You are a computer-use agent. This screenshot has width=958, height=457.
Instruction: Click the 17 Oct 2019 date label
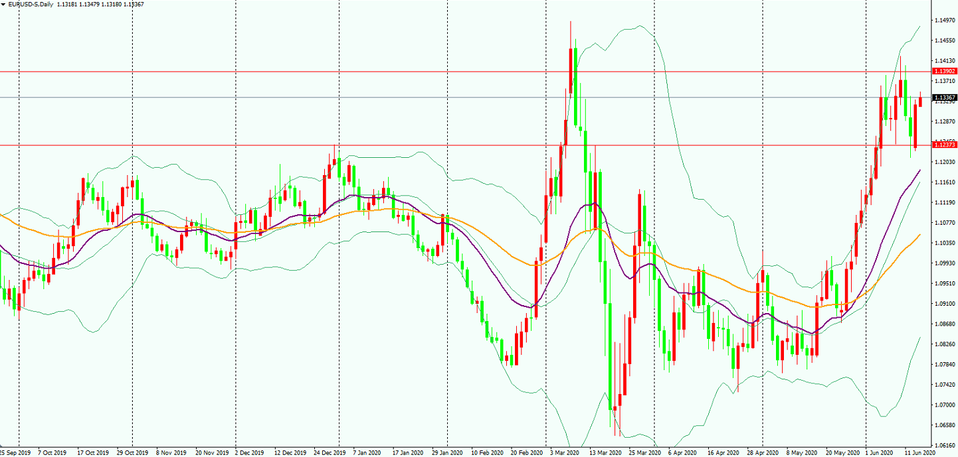click(x=93, y=452)
